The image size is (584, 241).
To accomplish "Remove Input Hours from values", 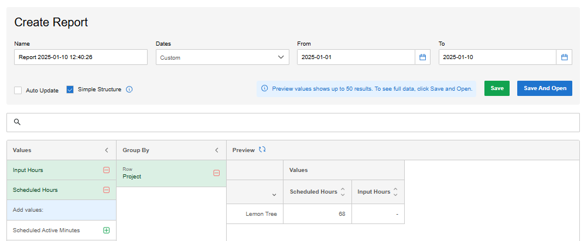I will (x=106, y=170).
